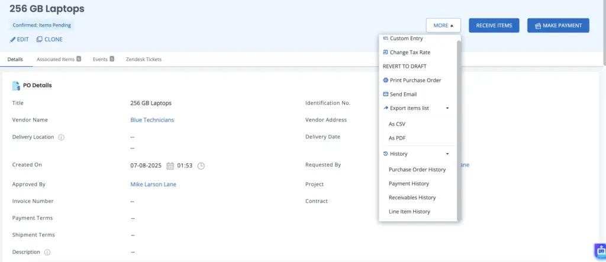Image resolution: width=606 pixels, height=262 pixels.
Task: Click the PO Details document icon
Action: (x=16, y=85)
